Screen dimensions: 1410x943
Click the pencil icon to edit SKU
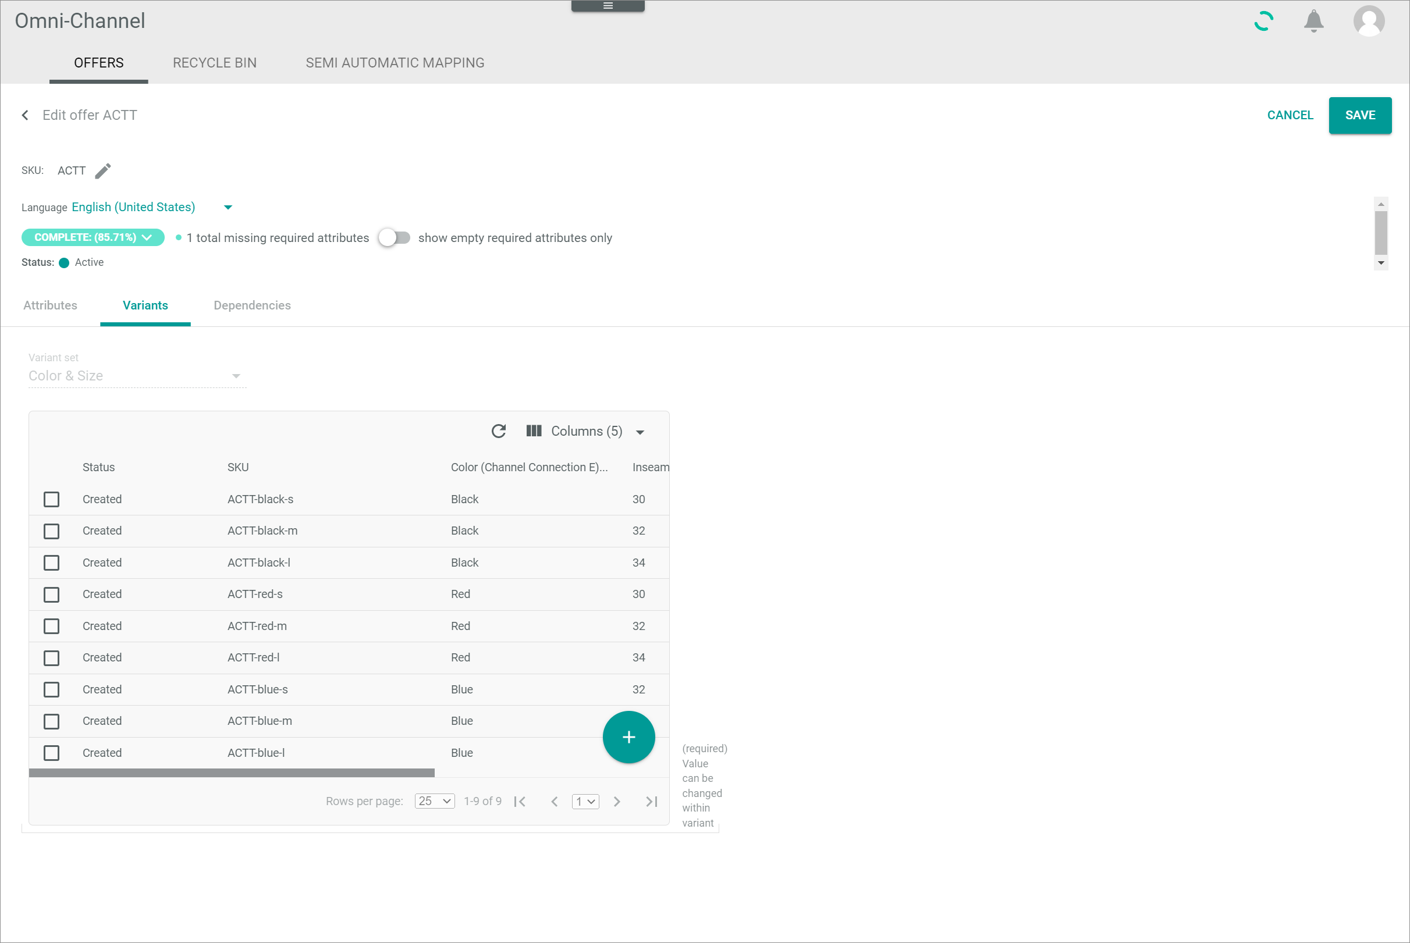103,171
